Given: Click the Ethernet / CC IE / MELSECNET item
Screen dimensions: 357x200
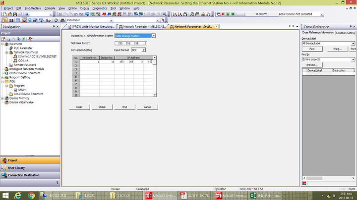Looking at the screenshot, I should pos(37,56).
